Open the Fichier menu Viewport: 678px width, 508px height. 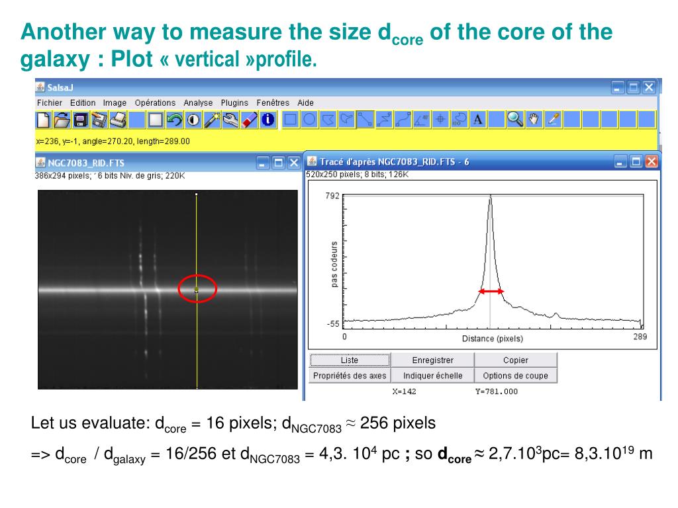pos(49,103)
